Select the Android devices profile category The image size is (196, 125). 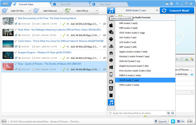(111, 39)
